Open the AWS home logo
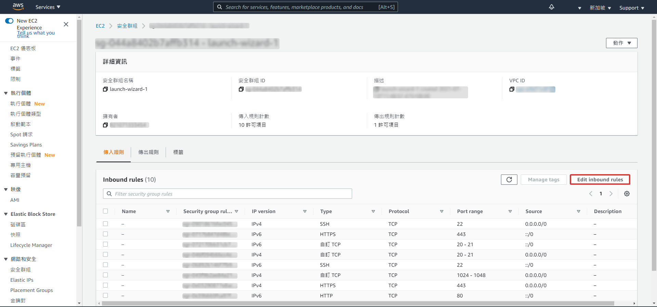 click(x=18, y=6)
